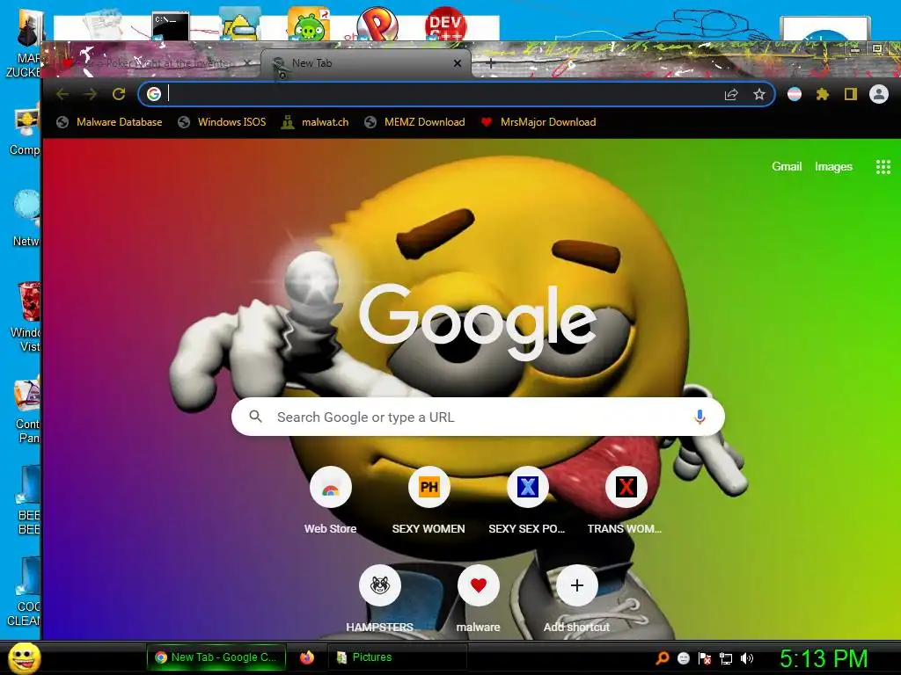This screenshot has height=675, width=901.
Task: Open the Computer desktop icon
Action: (x=26, y=130)
